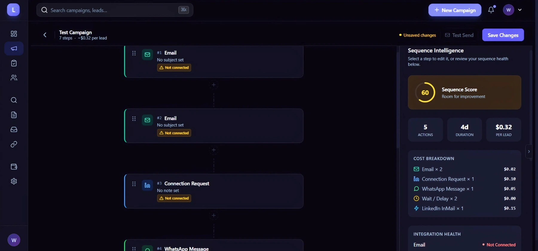Click the Save Changes button
Screen dimensions: 538x251
point(503,35)
